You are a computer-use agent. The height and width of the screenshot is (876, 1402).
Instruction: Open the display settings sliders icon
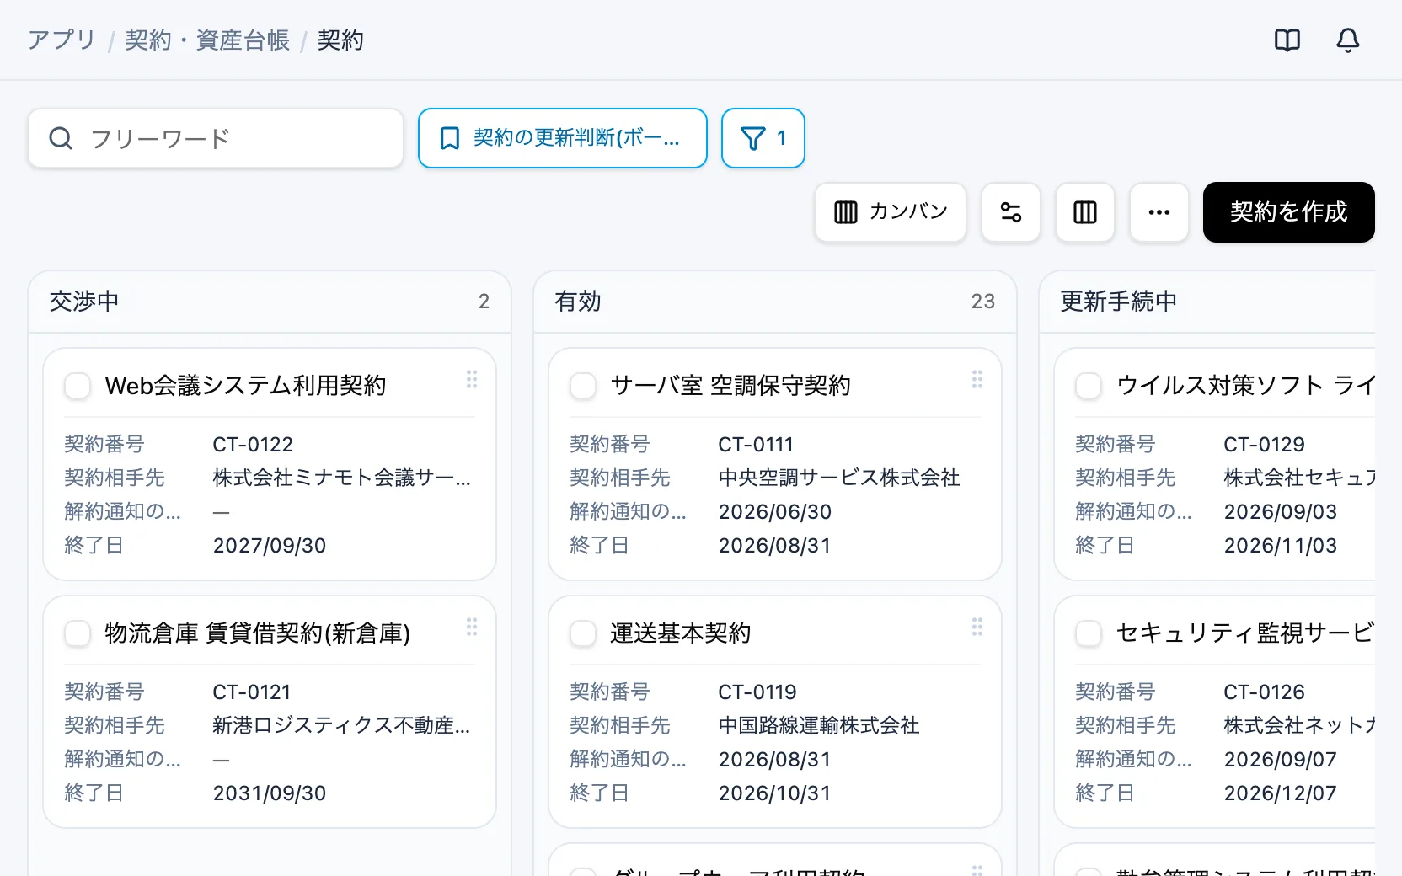(x=1010, y=212)
